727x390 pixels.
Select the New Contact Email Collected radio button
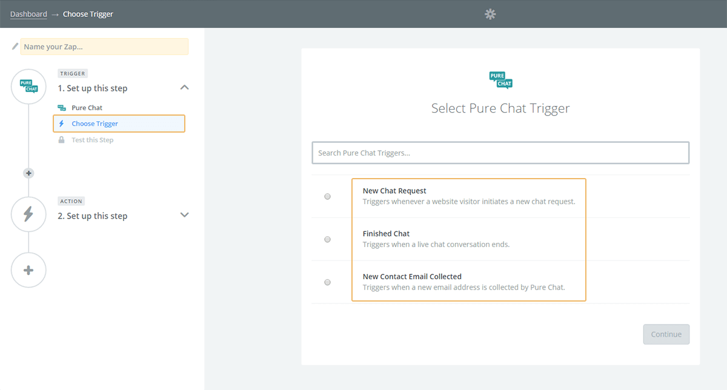(328, 282)
